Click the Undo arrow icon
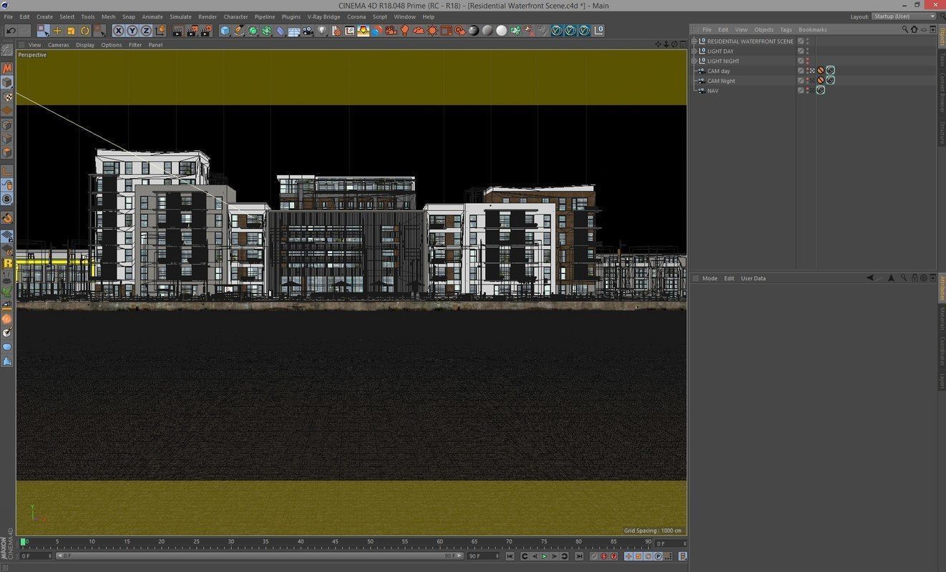 [x=11, y=31]
